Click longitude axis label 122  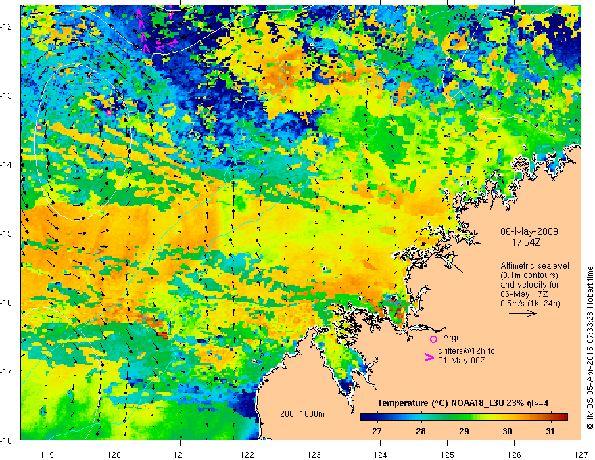tap(247, 455)
